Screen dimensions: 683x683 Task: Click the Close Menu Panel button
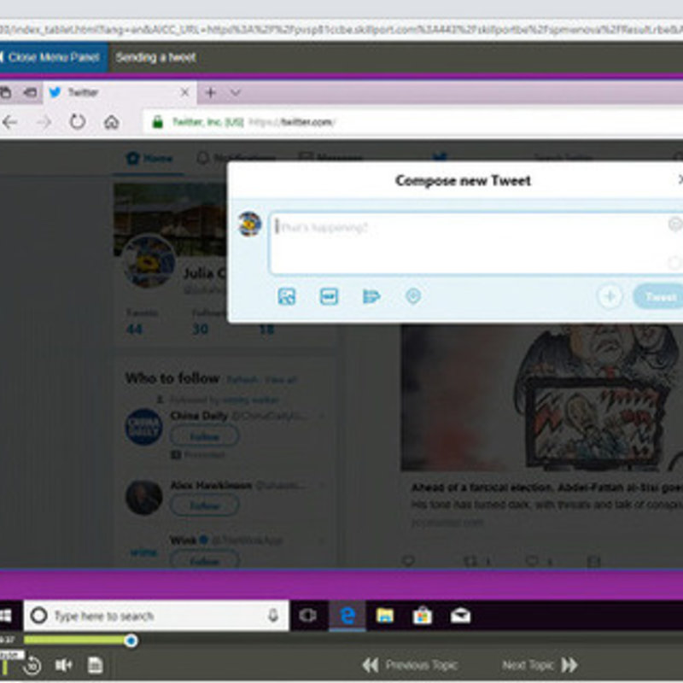point(54,57)
